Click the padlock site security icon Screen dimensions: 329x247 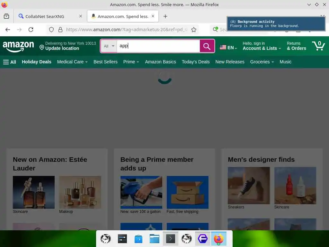60,30
